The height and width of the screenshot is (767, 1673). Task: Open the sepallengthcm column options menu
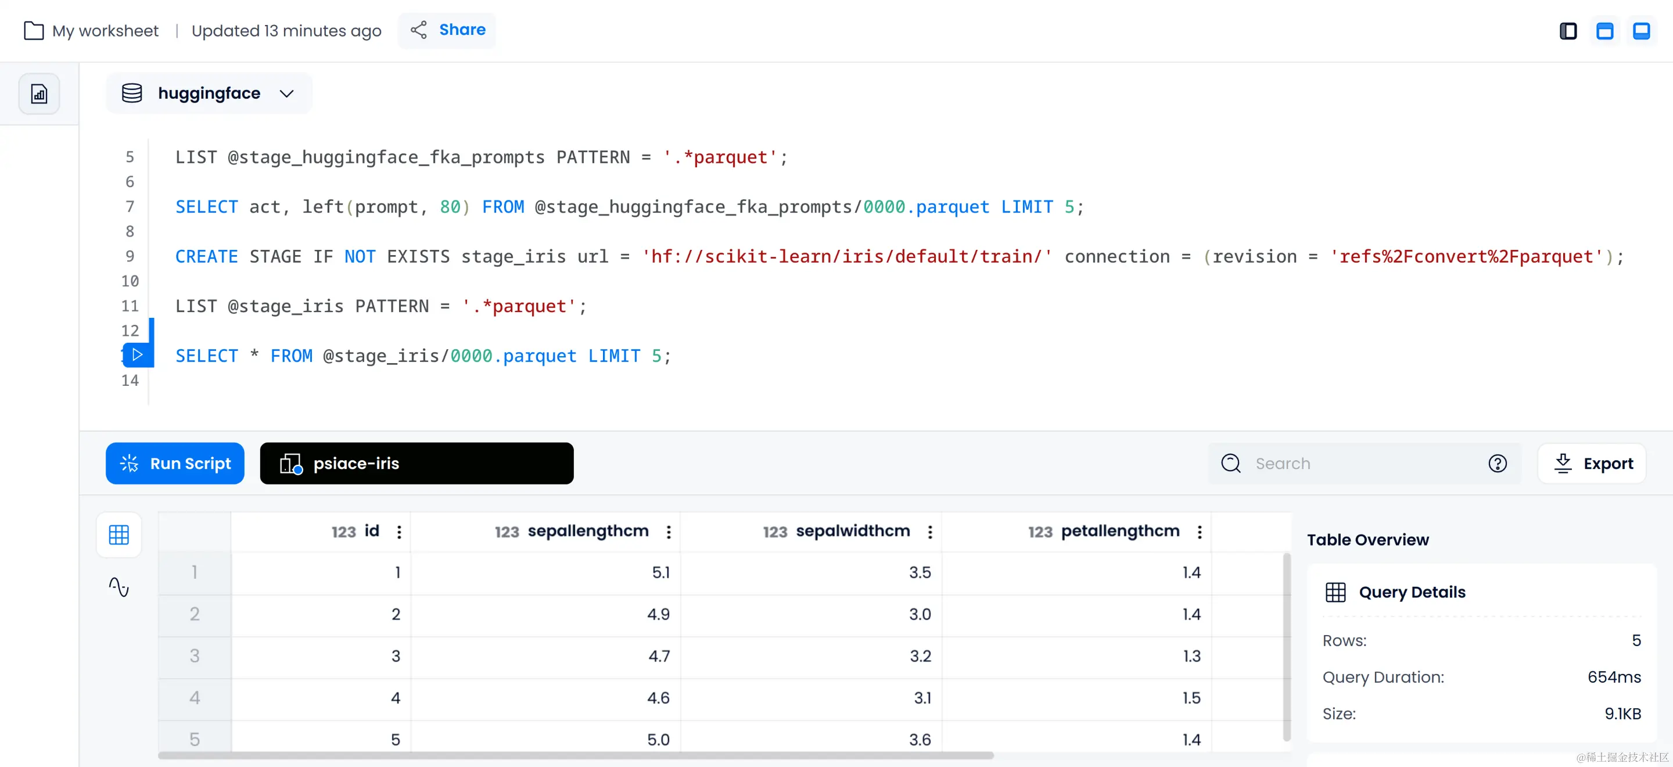click(x=668, y=532)
